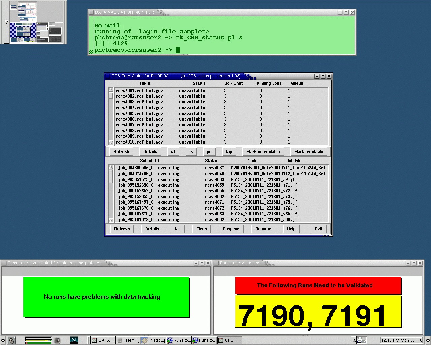Kill the selected job
This screenshot has height=345, width=431.
(178, 229)
